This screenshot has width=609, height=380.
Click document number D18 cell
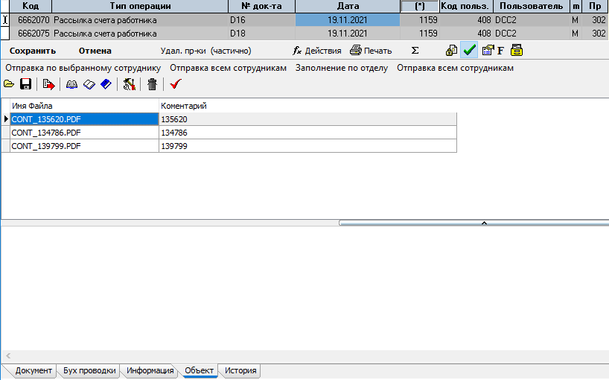pyautogui.click(x=262, y=34)
